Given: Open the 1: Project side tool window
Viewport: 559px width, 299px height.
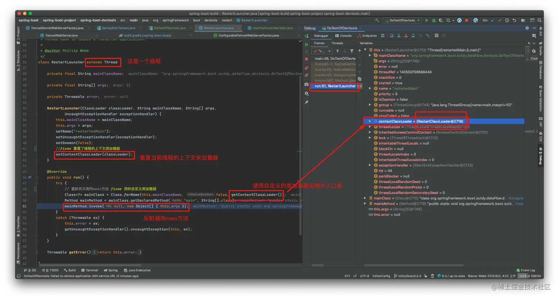Looking at the screenshot, I should click(x=18, y=36).
